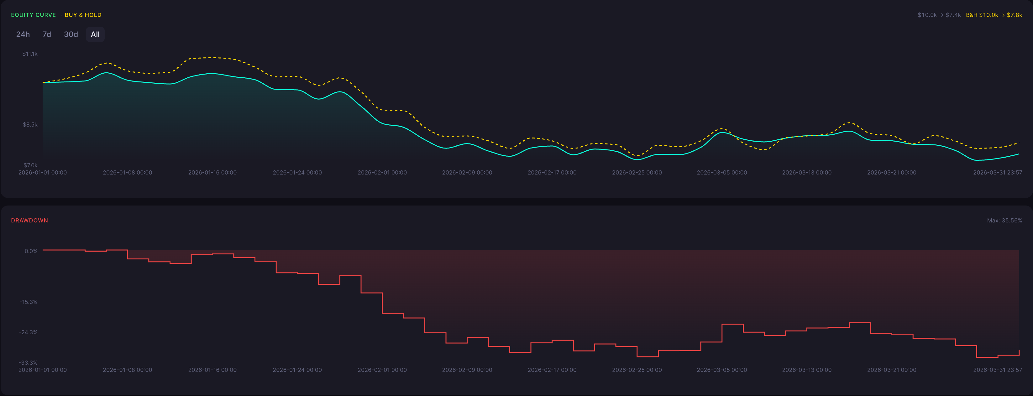Choose the All time range tab
The image size is (1033, 396).
(95, 34)
